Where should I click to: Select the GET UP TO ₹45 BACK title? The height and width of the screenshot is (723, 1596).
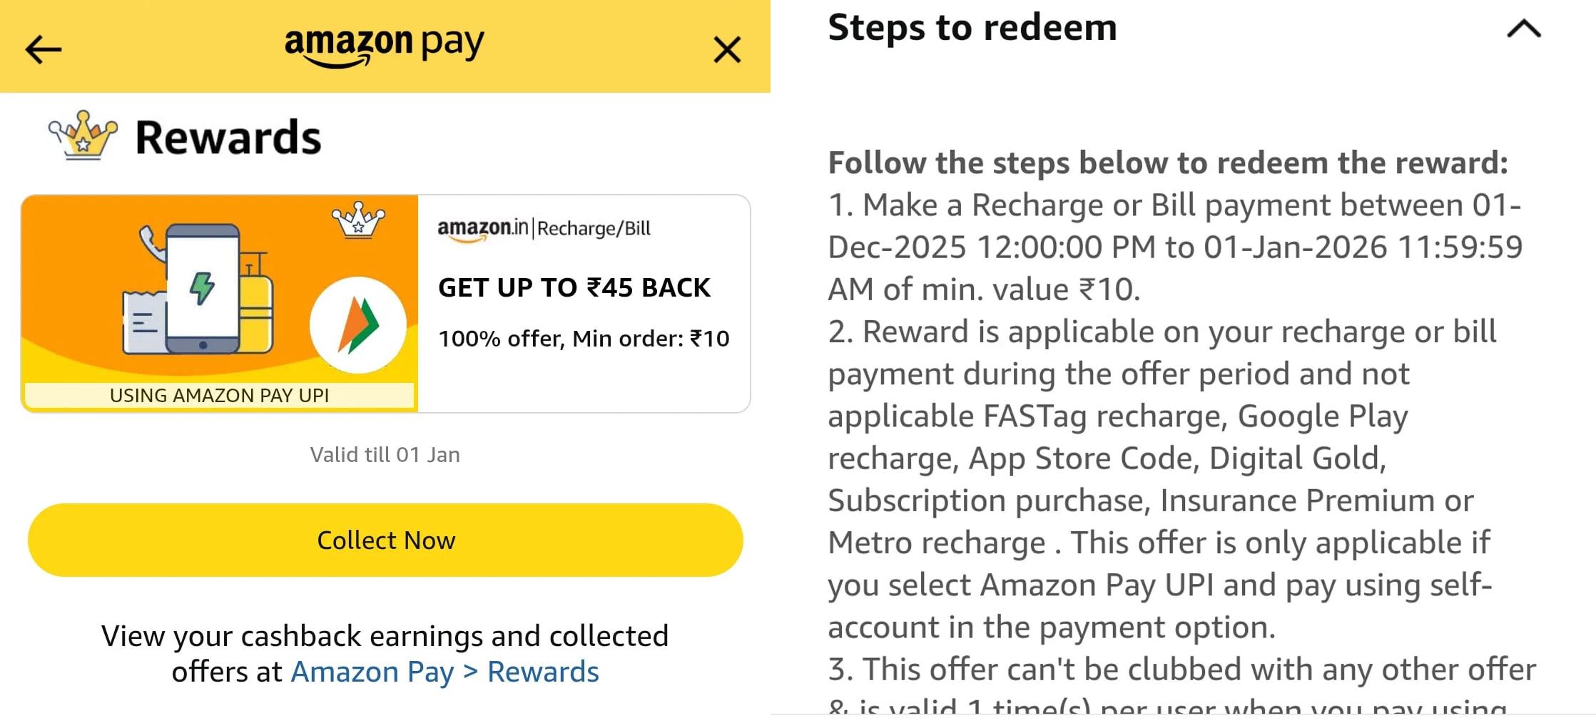(574, 287)
